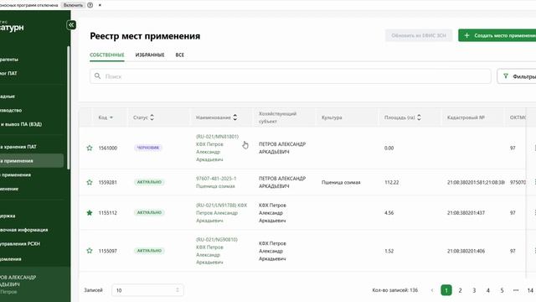This screenshot has height=302, width=536.
Task: Click cell 'Пшеница озимая' in Культура column
Action: (x=341, y=183)
